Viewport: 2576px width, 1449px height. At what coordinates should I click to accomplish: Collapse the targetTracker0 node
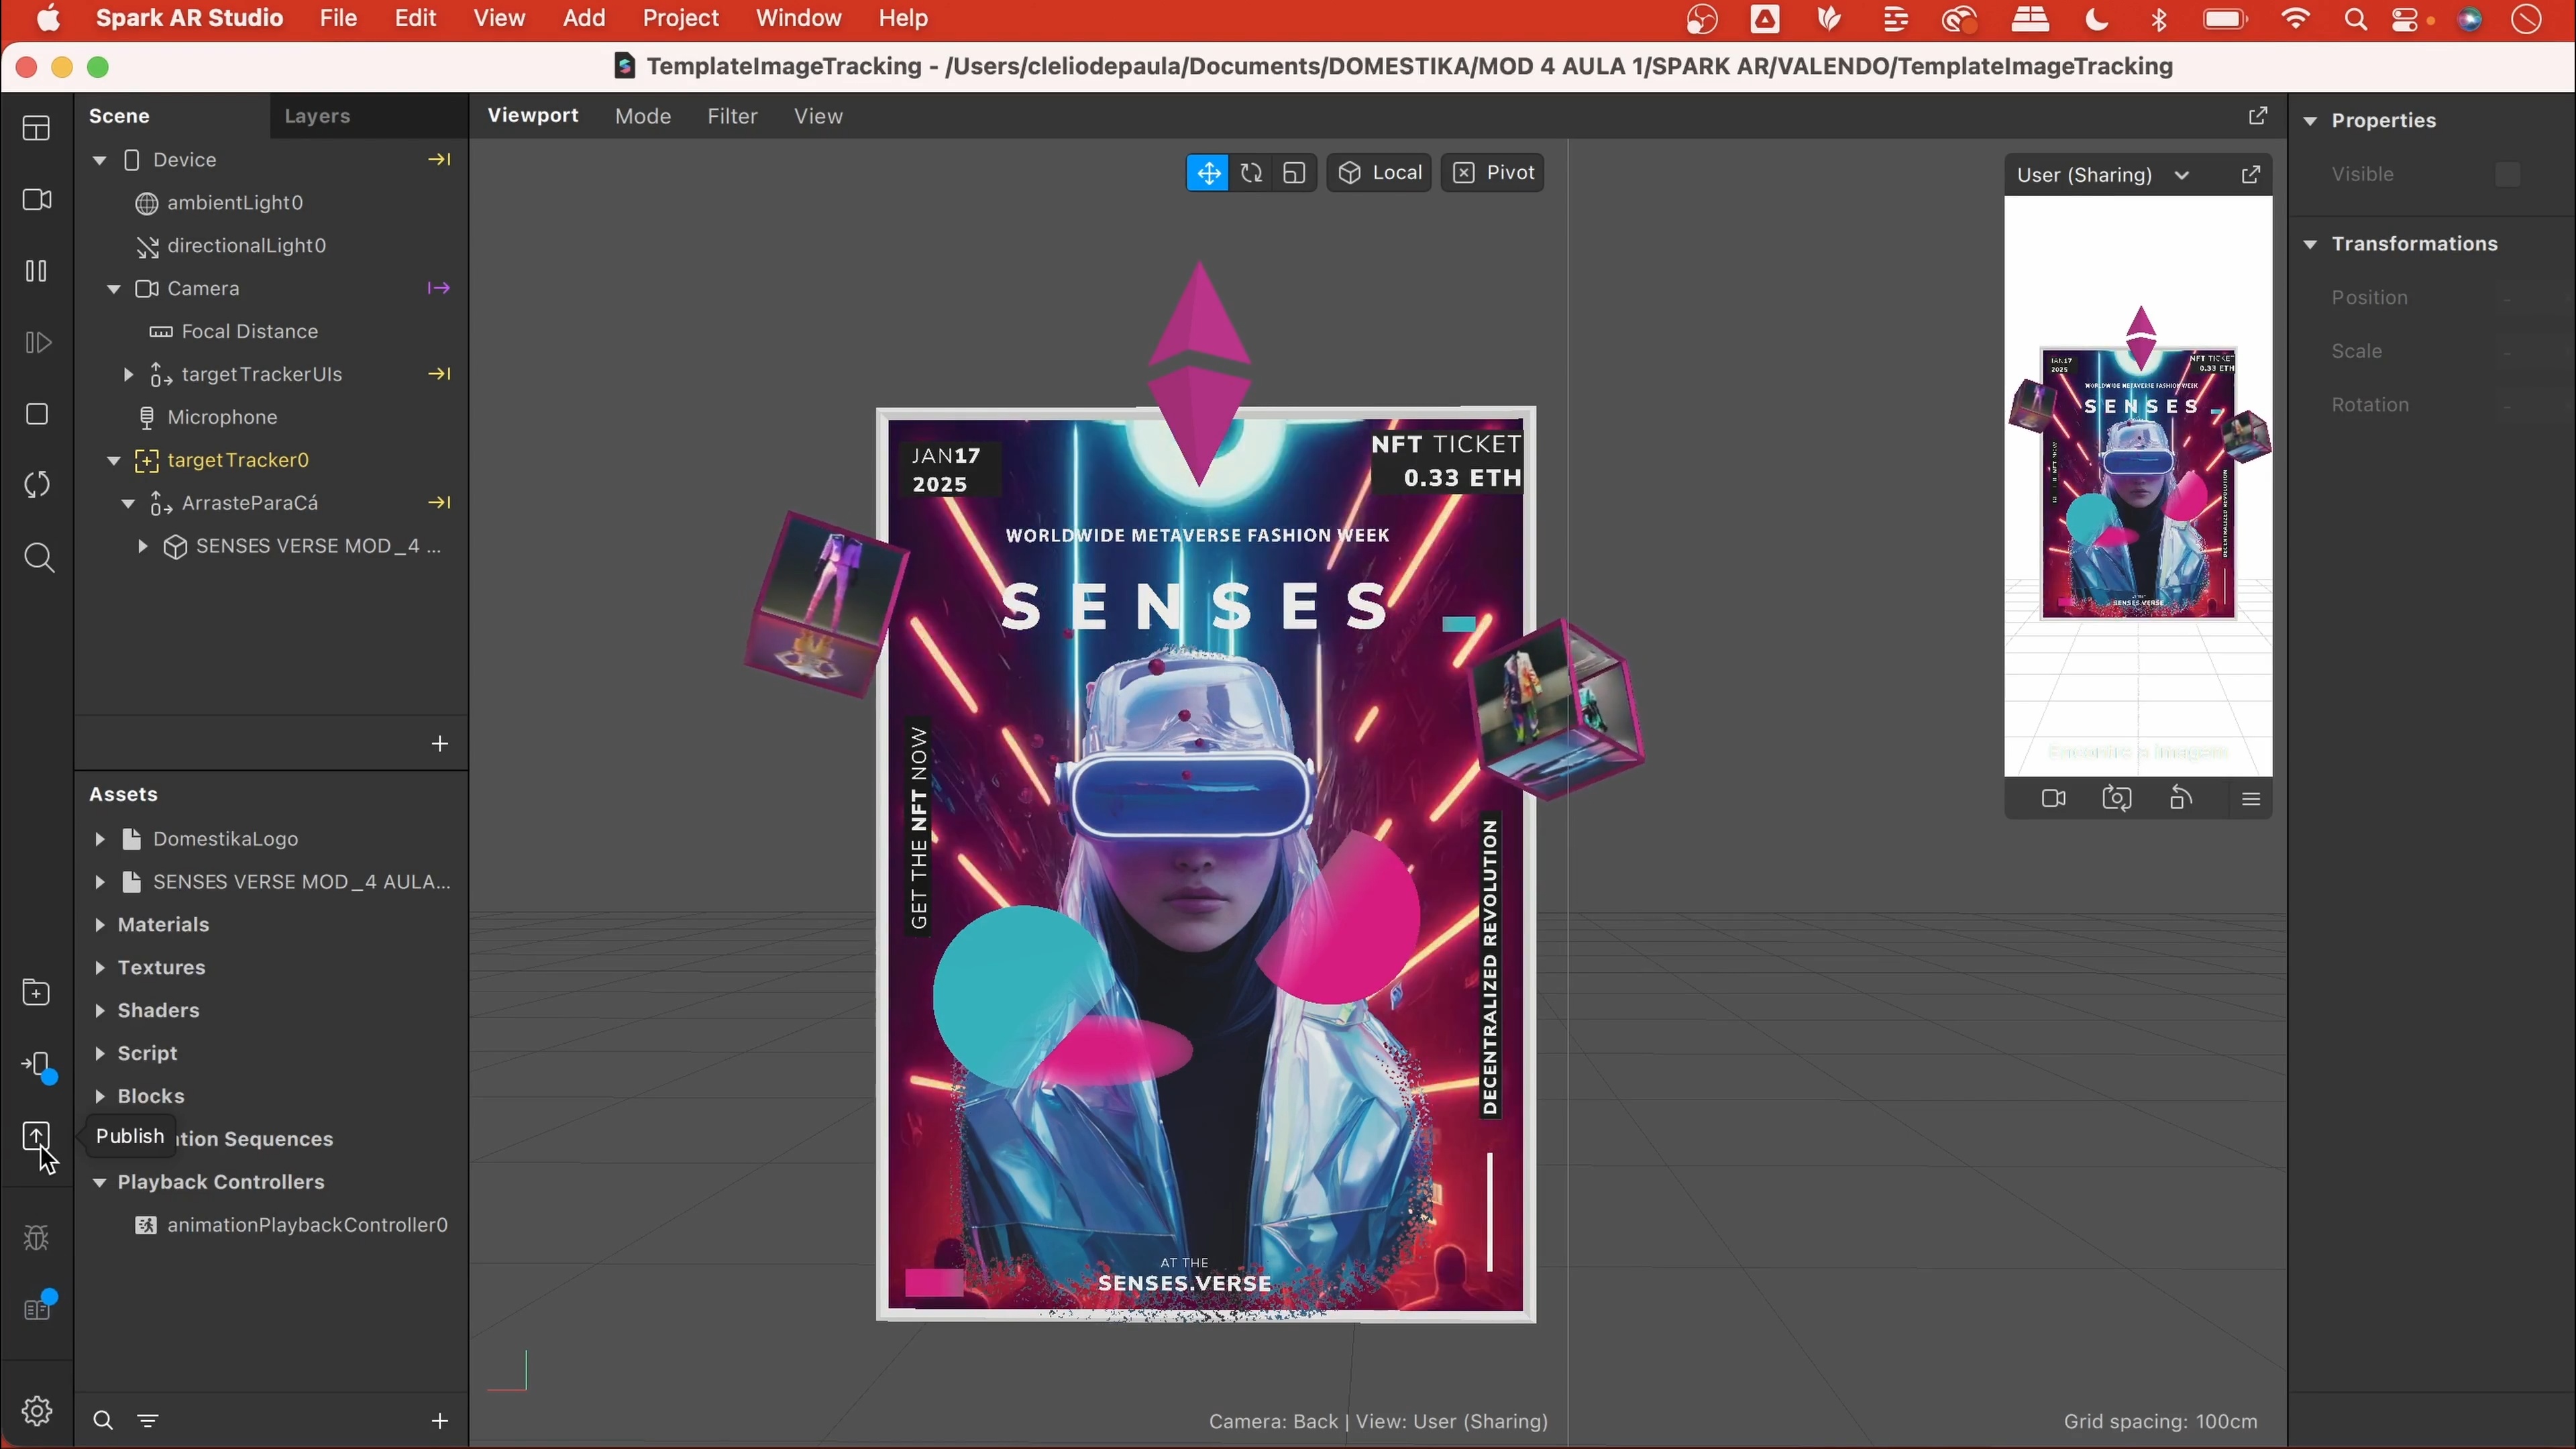tap(113, 460)
